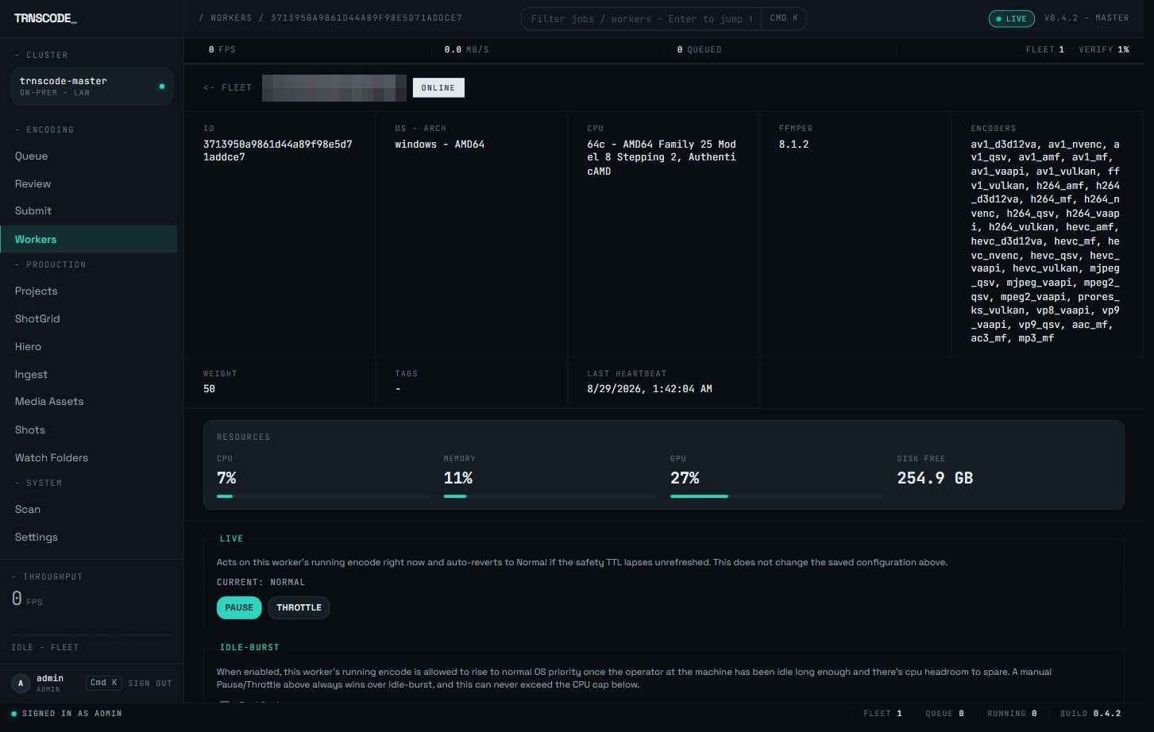Click the green LIVE status badge
Screen dimensions: 1154x732
pos(1011,18)
